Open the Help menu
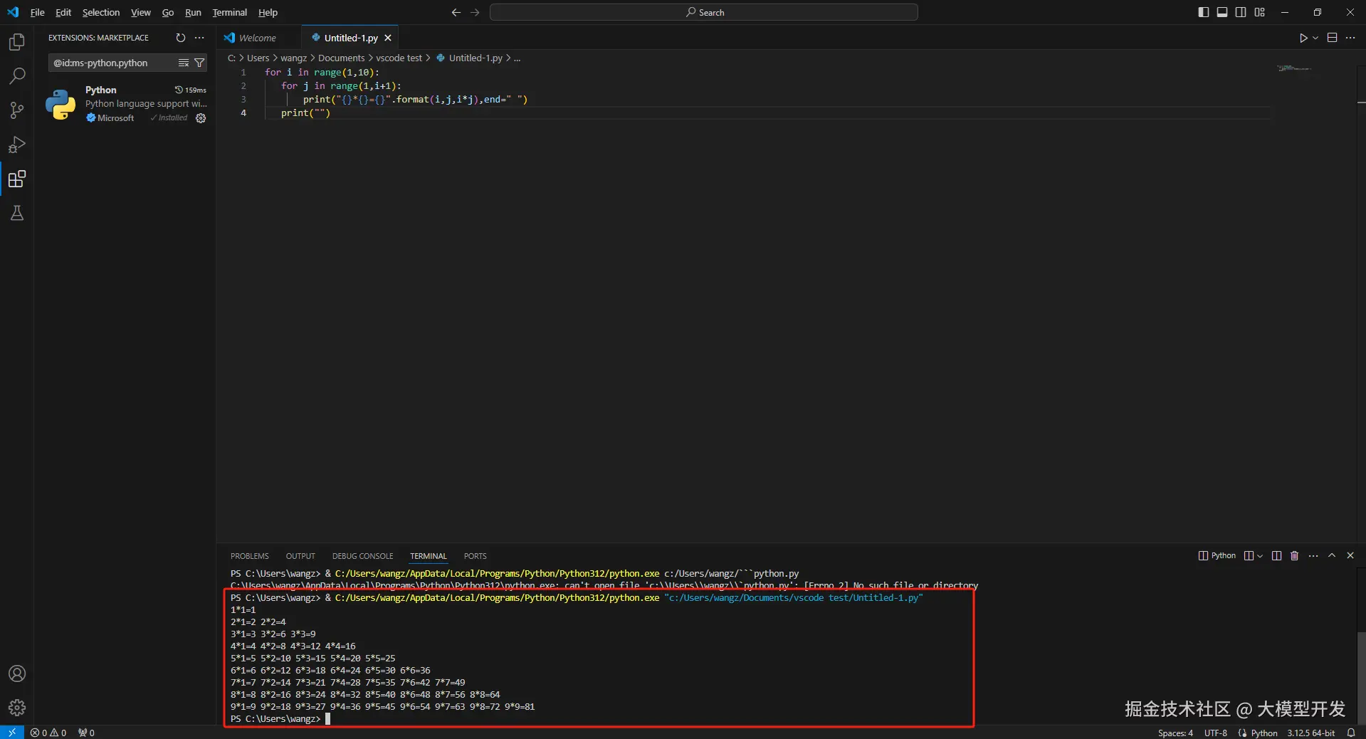1366x739 pixels. 268,12
